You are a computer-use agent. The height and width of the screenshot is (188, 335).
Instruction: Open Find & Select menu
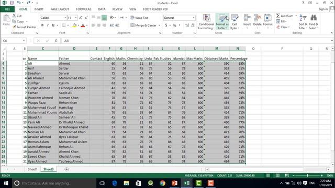point(314,22)
